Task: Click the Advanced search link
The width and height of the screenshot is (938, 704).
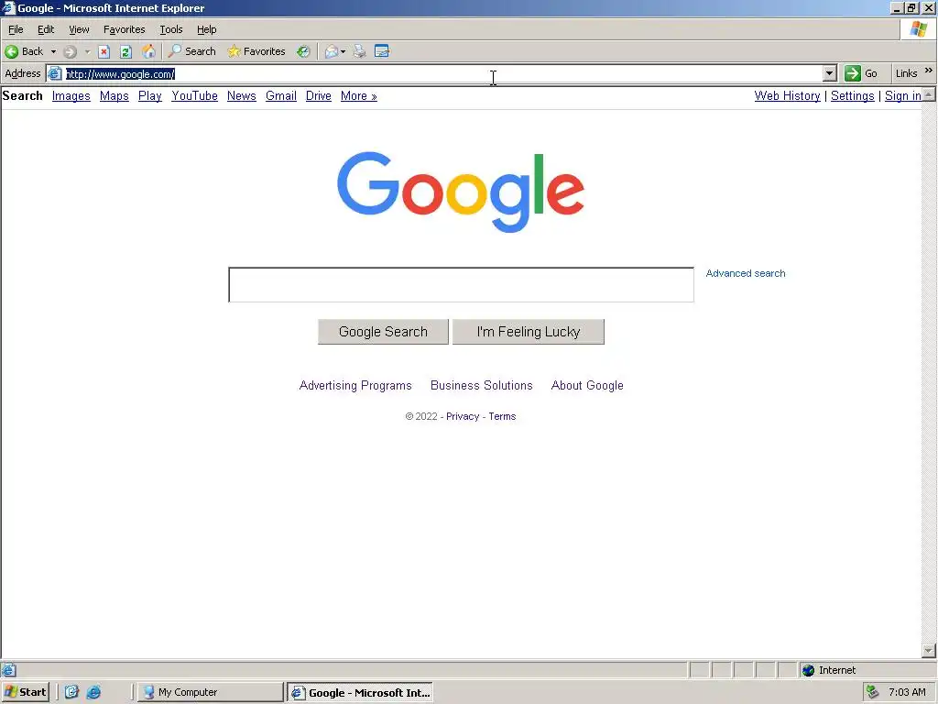Action: [746, 273]
